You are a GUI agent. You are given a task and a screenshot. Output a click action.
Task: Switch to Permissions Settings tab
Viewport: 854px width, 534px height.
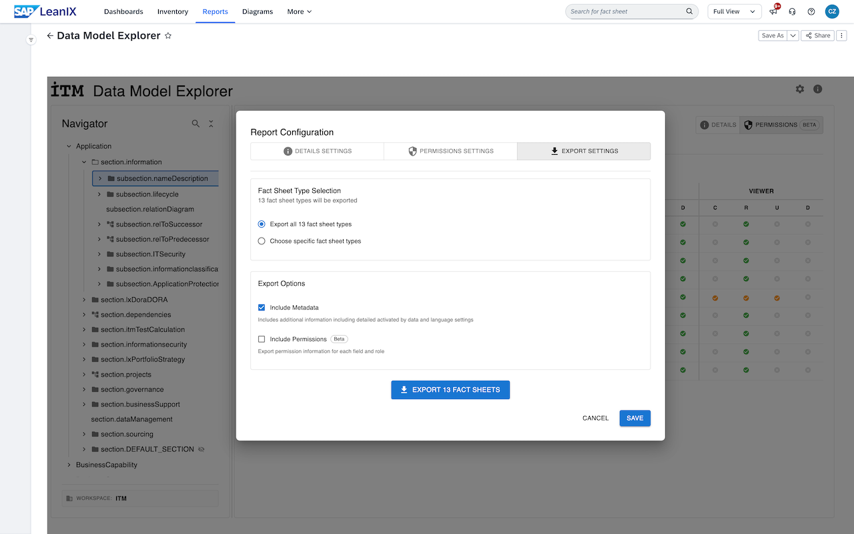[x=450, y=151]
